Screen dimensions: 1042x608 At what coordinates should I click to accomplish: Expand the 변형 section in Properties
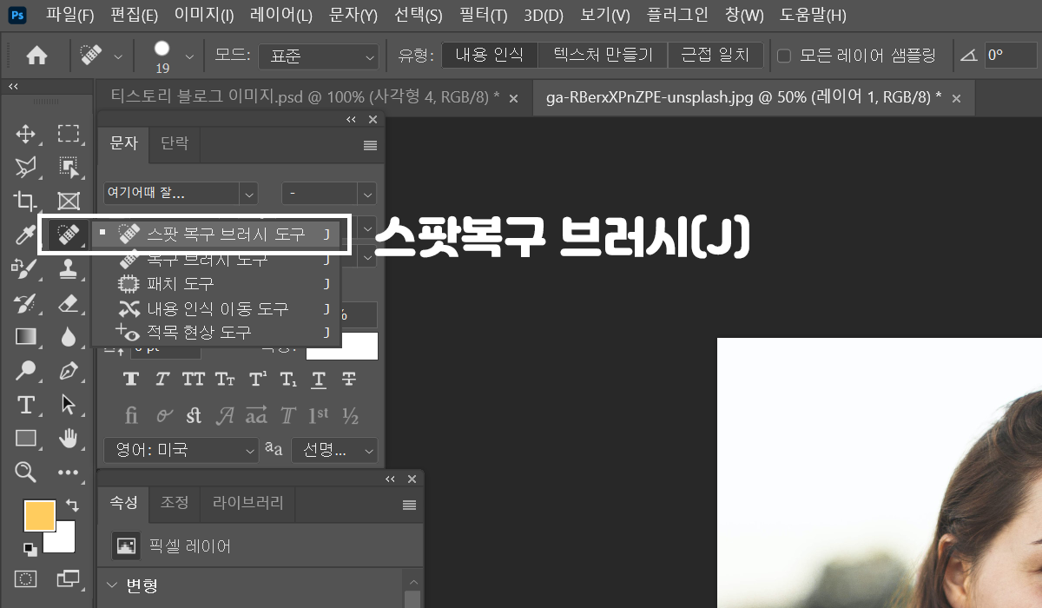tap(114, 585)
